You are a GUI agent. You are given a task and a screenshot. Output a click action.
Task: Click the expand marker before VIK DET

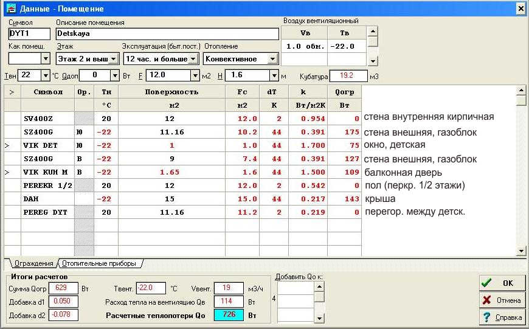7,145
